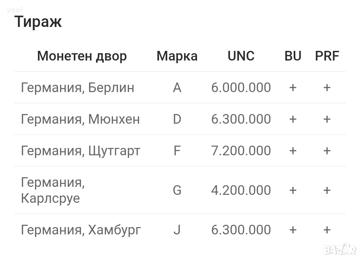Click the Bazar watermark logo

[x=339, y=248]
